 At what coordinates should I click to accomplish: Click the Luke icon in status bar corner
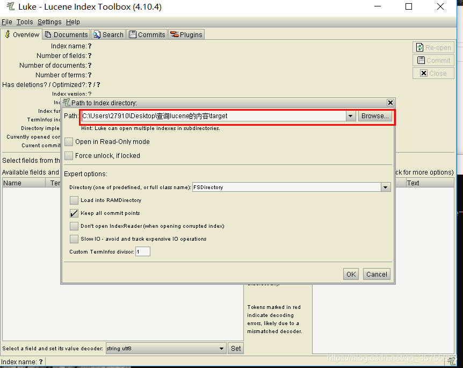(x=451, y=361)
